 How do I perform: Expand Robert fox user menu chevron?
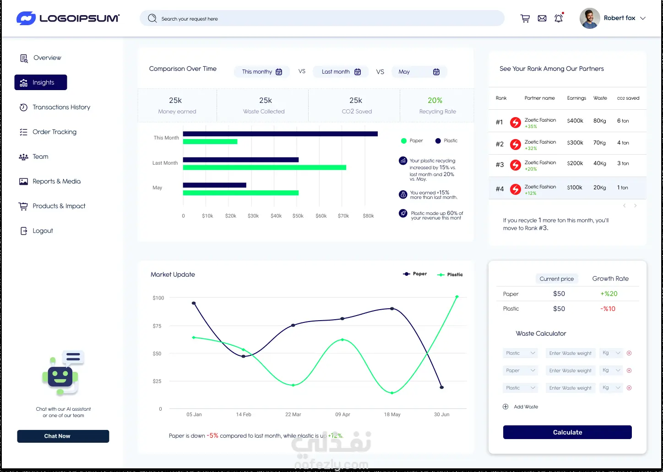pyautogui.click(x=643, y=18)
